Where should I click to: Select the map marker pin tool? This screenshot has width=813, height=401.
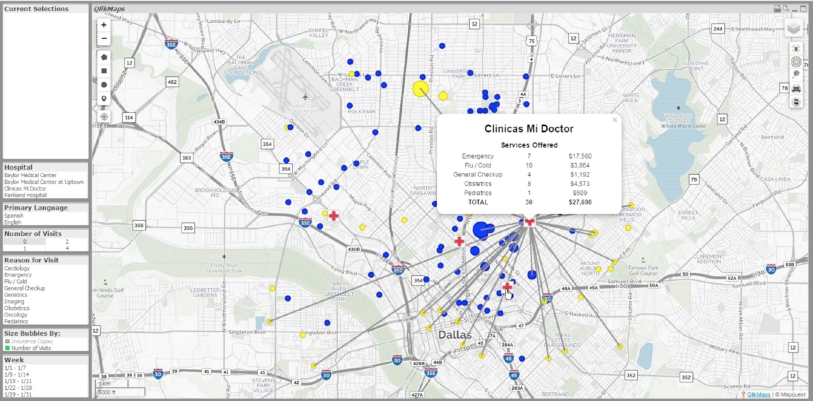tap(104, 99)
